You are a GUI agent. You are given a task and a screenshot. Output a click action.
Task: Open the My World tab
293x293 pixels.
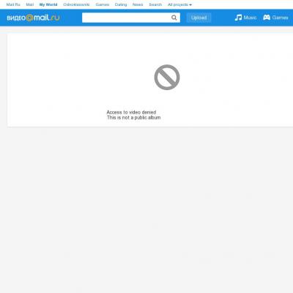[x=48, y=4]
